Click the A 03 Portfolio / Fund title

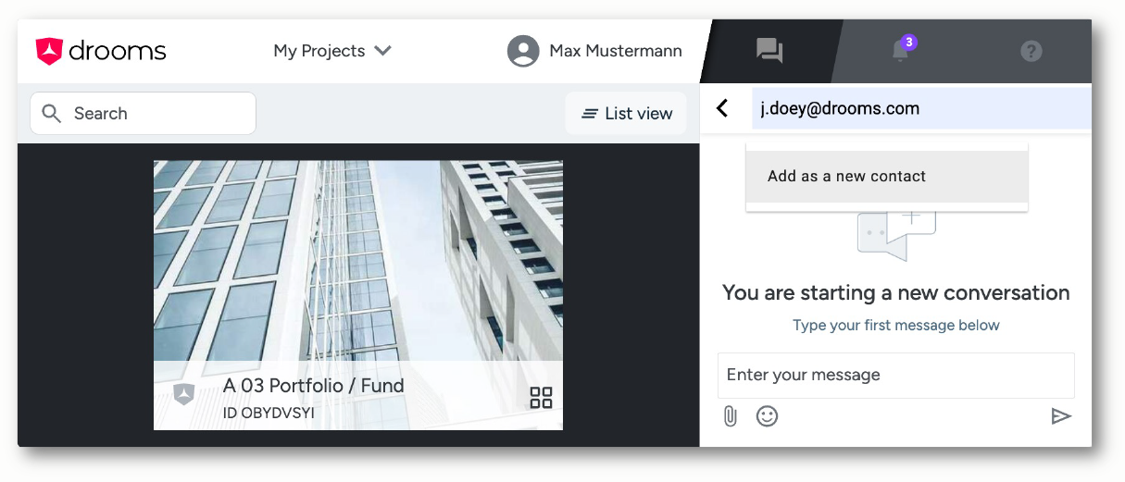click(x=314, y=386)
